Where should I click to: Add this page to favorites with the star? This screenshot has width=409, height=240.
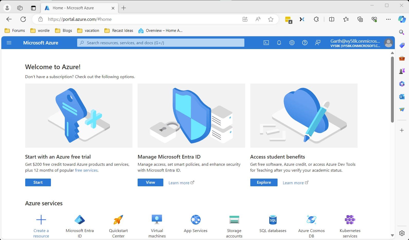point(271,19)
